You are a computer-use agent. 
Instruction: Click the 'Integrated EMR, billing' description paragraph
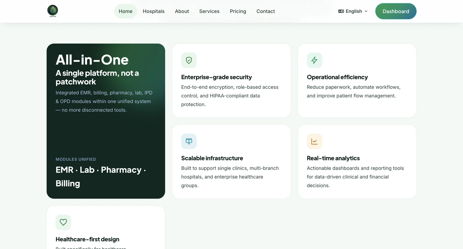click(x=104, y=101)
